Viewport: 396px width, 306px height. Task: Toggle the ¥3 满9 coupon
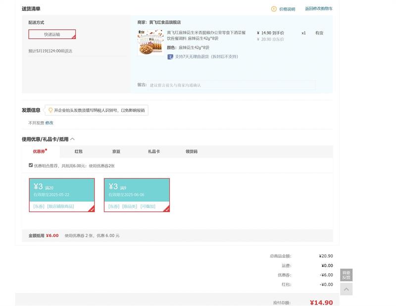pos(137,195)
